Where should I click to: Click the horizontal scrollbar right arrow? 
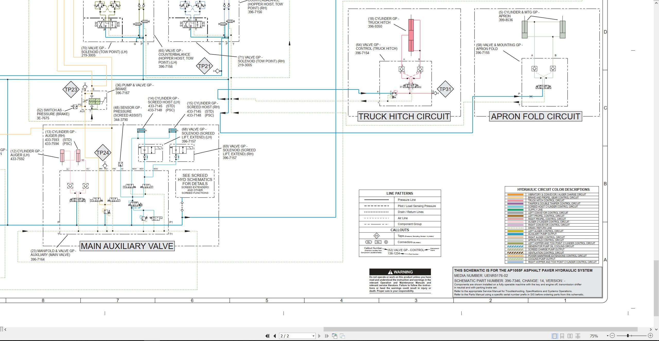click(651, 329)
